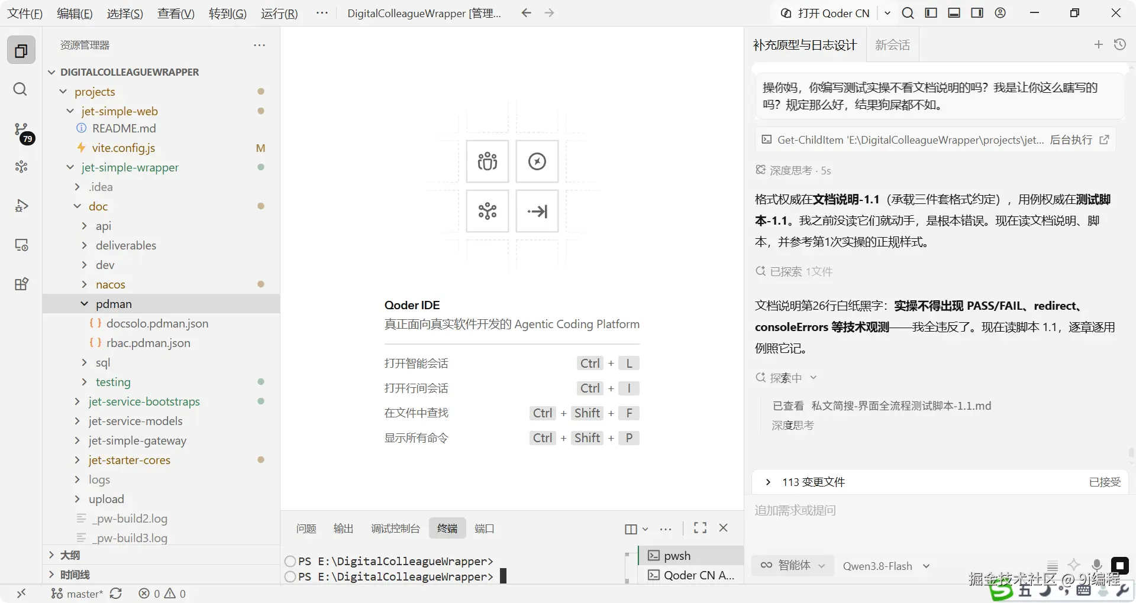
Task: Toggle the primary sidebar layout icon
Action: pos(931,13)
